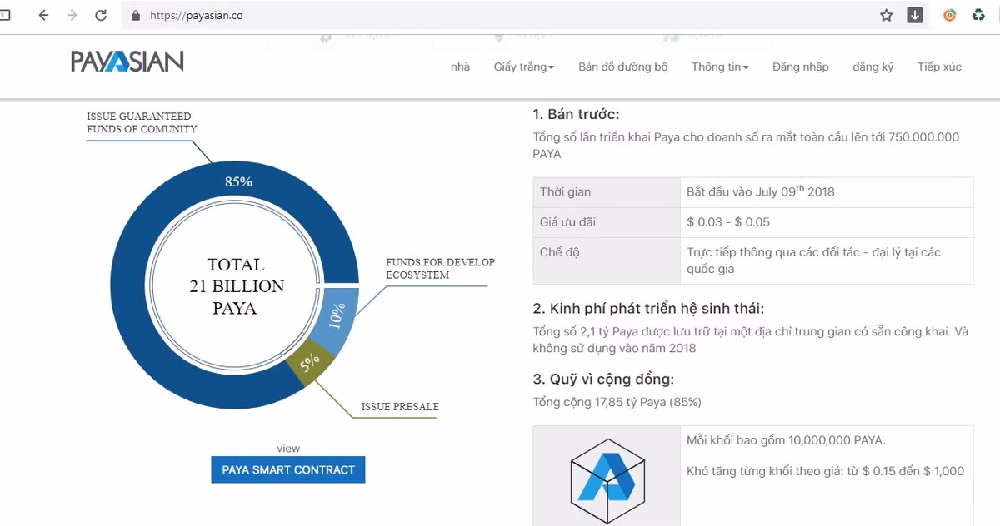Open the Bản đồ đường bộ roadmap page
Screen dimensions: 1000x526
622,67
